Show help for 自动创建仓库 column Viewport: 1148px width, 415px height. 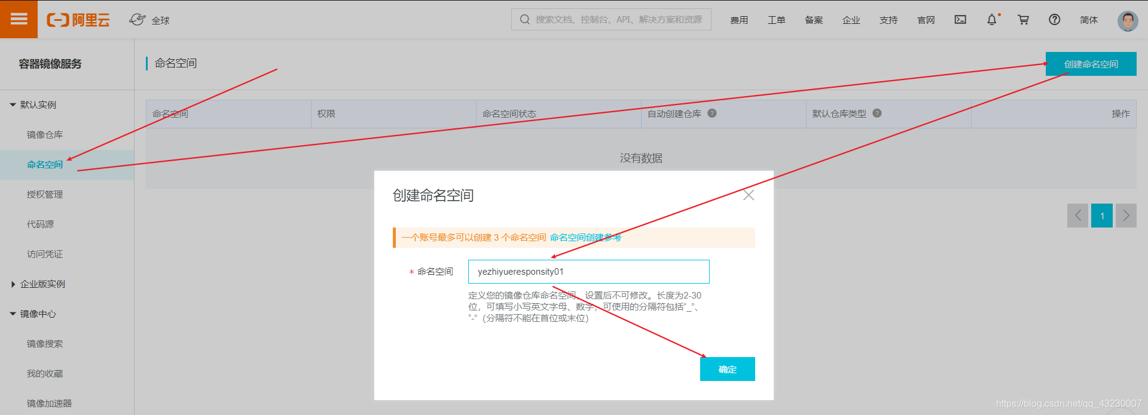[x=712, y=113]
